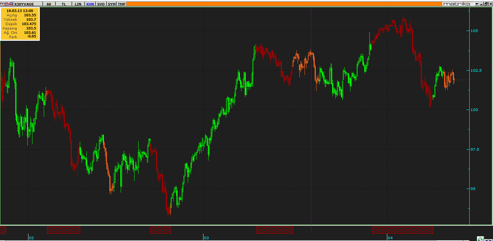Toggle the KHN button in toolbar
The height and width of the screenshot is (241, 493).
[x=90, y=4]
